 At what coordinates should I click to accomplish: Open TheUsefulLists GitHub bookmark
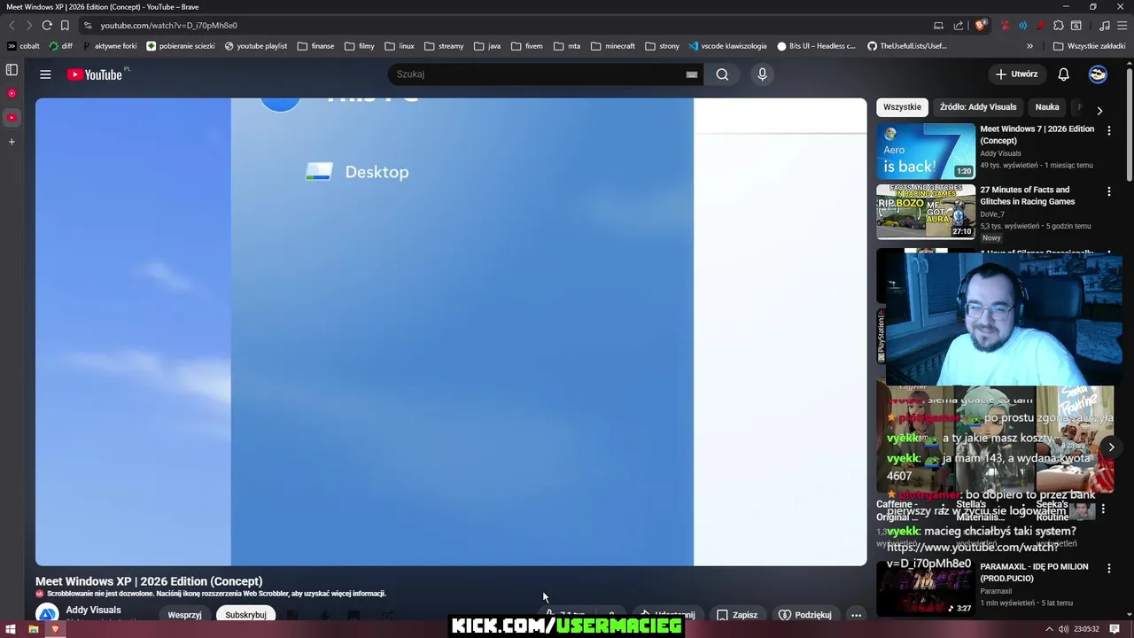[906, 46]
